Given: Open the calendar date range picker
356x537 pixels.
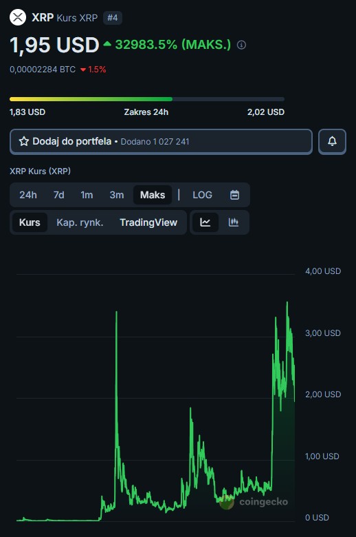Looking at the screenshot, I should tap(234, 195).
